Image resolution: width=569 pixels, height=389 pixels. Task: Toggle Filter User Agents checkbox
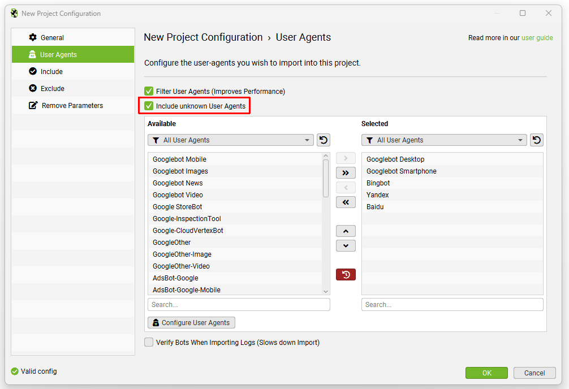pos(149,91)
